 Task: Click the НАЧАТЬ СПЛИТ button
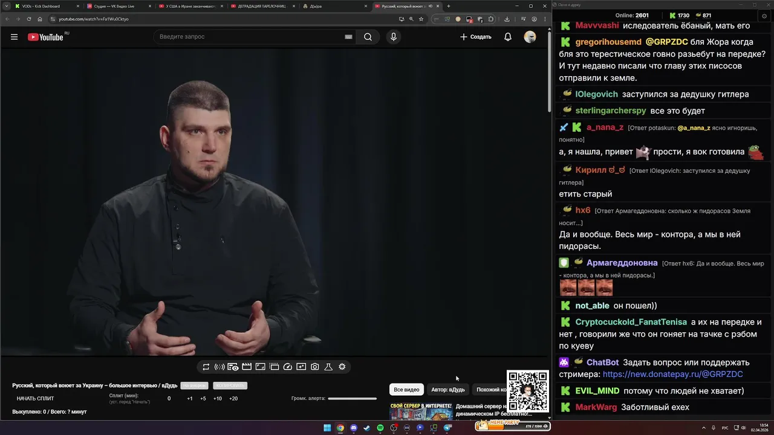[35, 399]
